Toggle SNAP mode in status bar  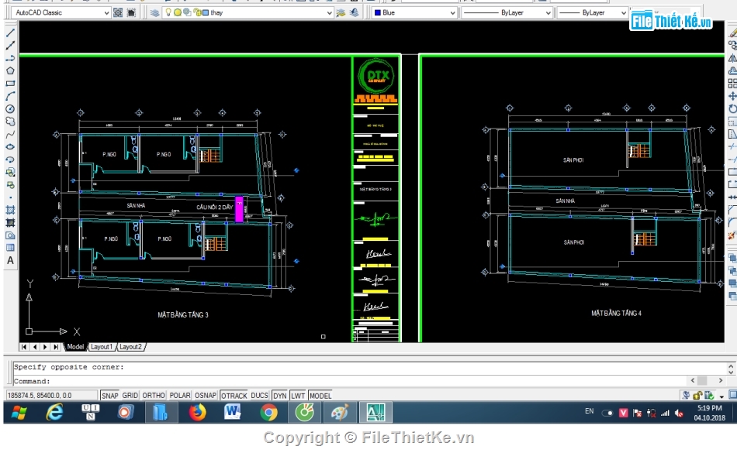tap(109, 396)
